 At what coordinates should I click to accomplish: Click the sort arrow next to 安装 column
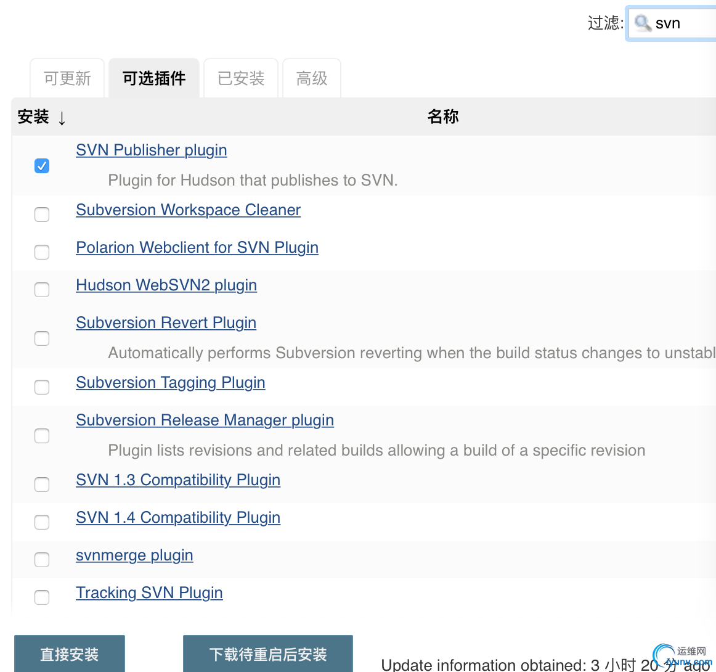[62, 118]
